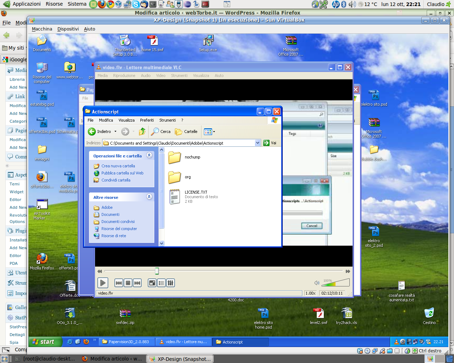Viewport: 454px width, 363px height.
Task: Collapse Operazioni file e cartella panel
Action: tap(149, 155)
